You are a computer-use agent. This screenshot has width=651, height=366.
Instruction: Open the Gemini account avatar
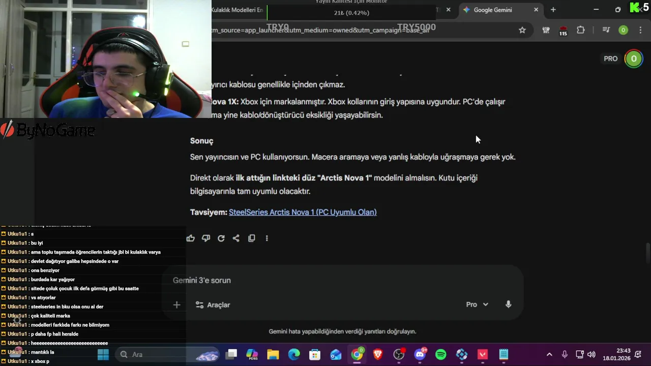pyautogui.click(x=634, y=58)
